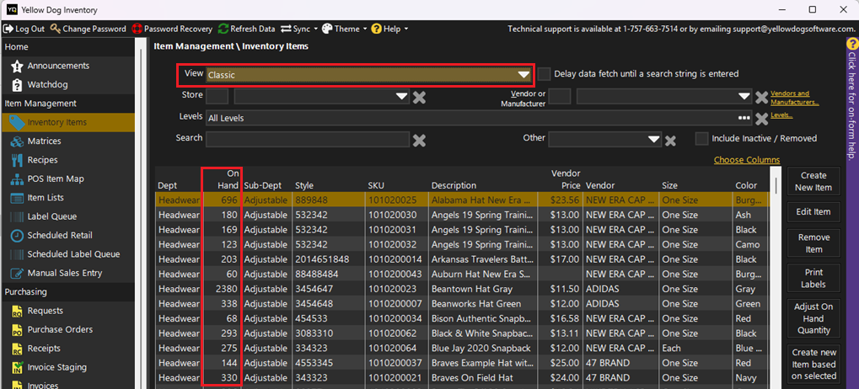The height and width of the screenshot is (389, 859).
Task: Open Matrices in Item Management
Action: tap(44, 141)
